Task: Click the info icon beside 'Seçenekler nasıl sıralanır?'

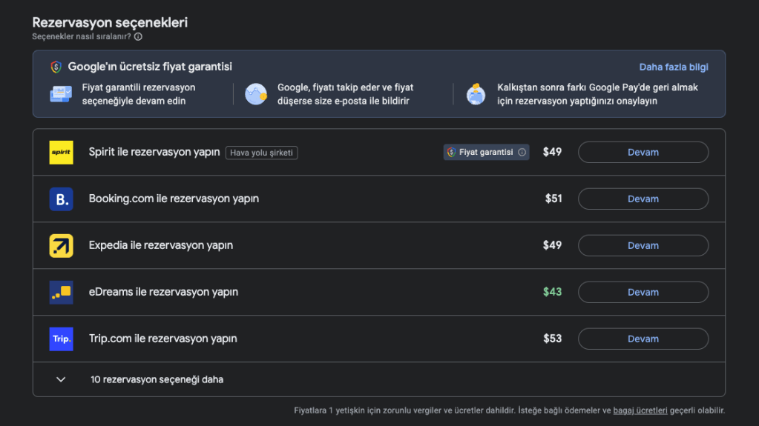Action: coord(138,36)
